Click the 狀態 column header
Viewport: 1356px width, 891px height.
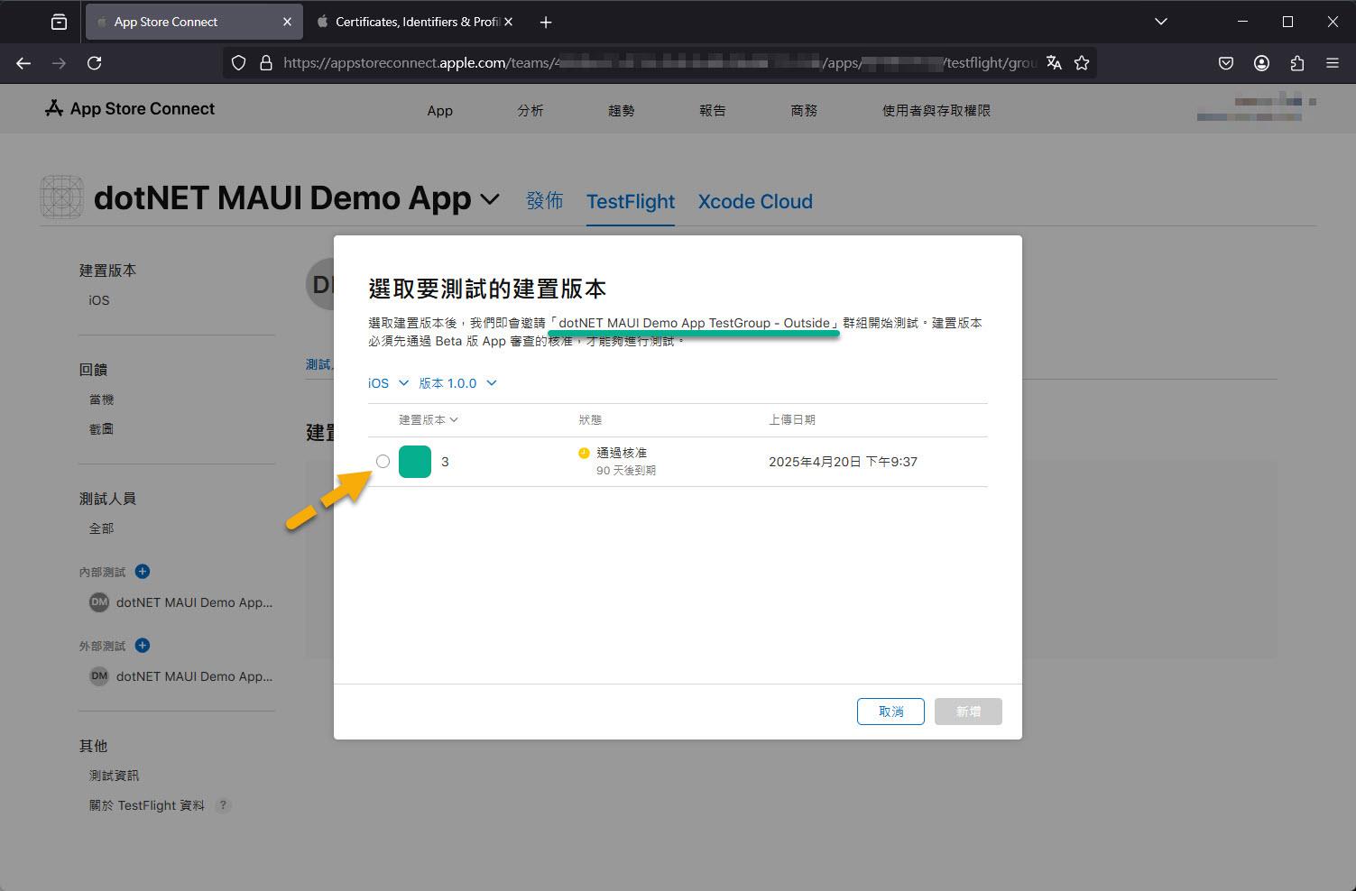tap(590, 419)
